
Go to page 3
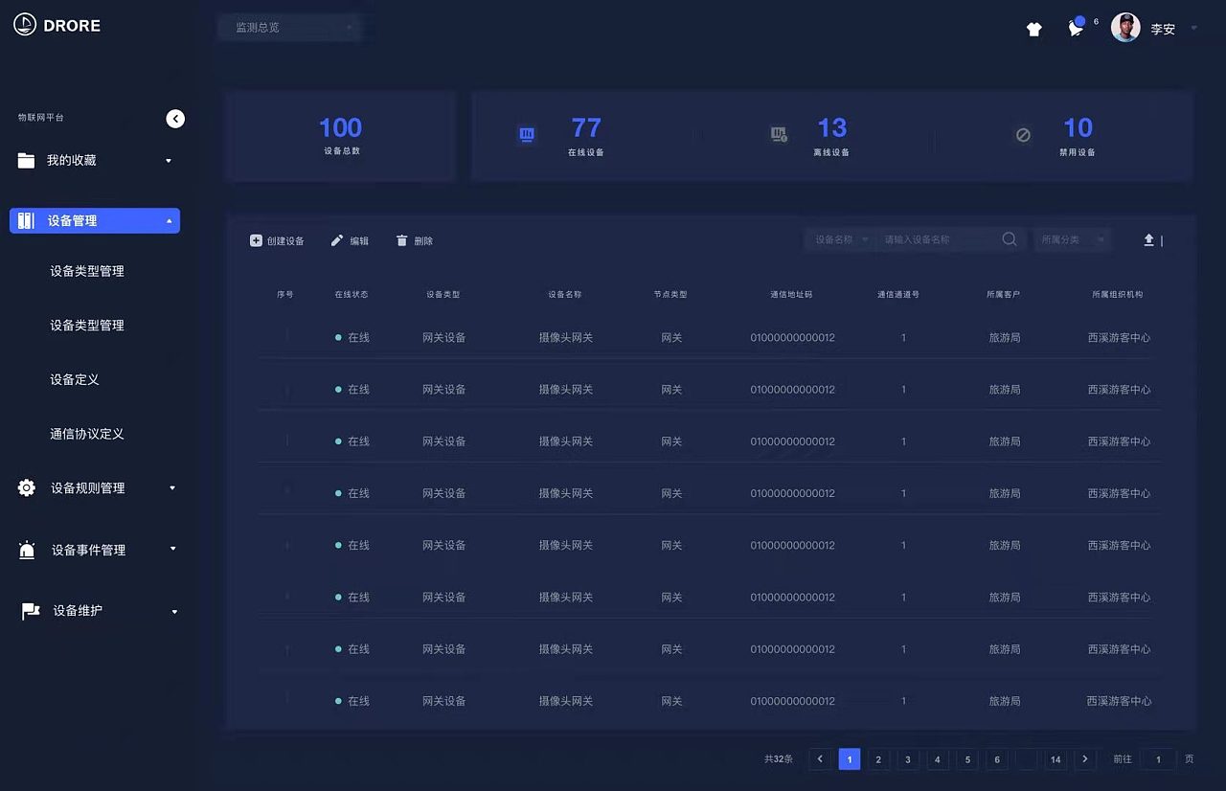pos(908,759)
